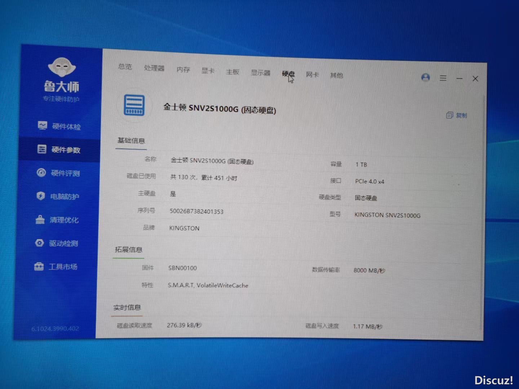This screenshot has width=519, height=389.
Task: Open the 工具市场 tool market
Action: pos(56,267)
